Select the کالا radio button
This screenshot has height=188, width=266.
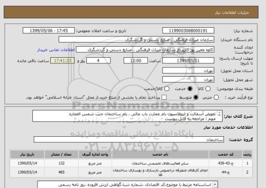[x=208, y=89]
